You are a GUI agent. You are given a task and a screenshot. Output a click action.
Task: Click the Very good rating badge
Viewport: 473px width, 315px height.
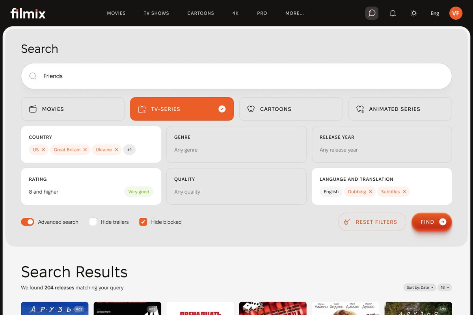(x=139, y=192)
